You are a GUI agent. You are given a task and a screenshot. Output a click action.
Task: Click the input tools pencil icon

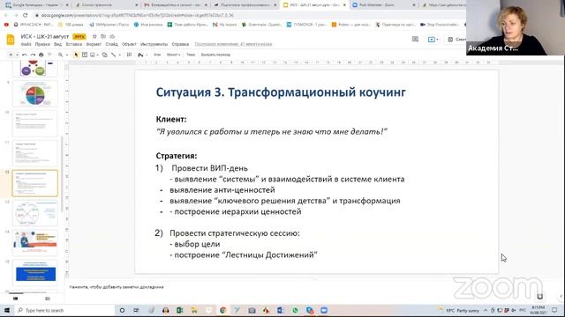click(x=140, y=55)
